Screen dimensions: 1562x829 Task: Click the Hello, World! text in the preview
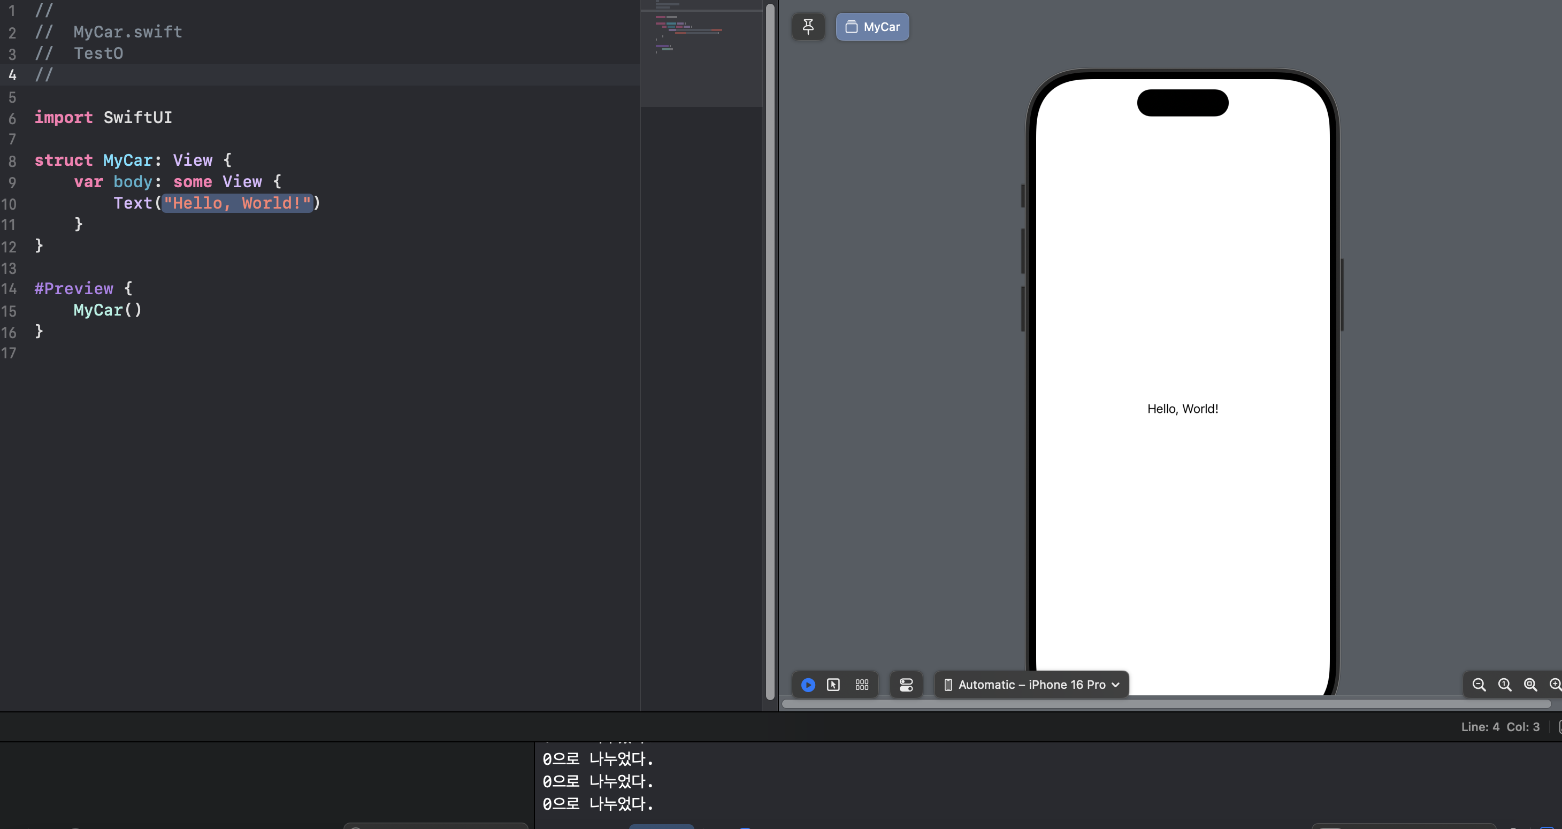[x=1182, y=409]
